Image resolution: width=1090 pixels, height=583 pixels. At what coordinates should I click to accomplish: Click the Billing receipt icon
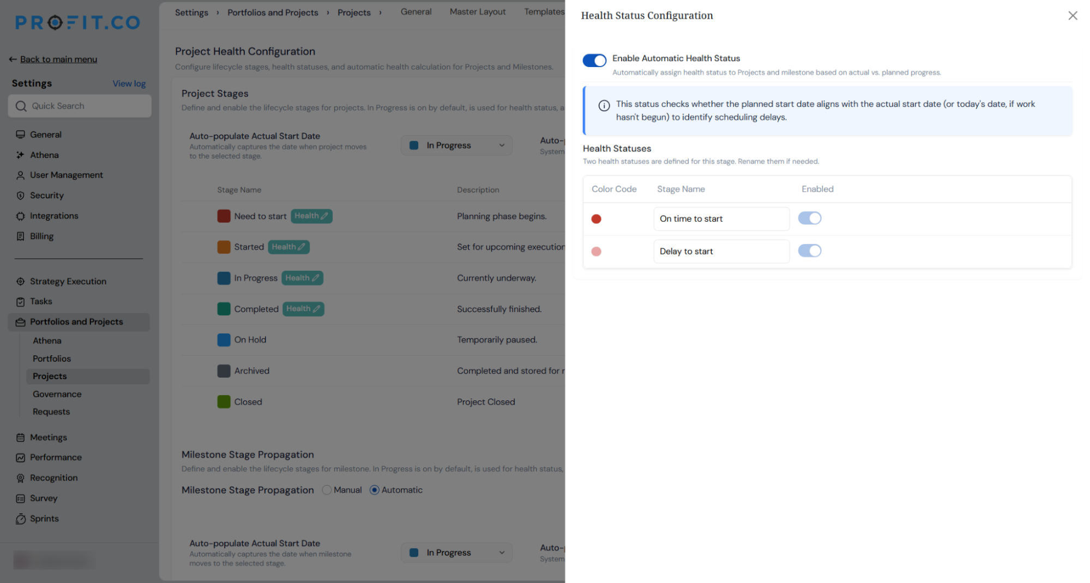20,236
